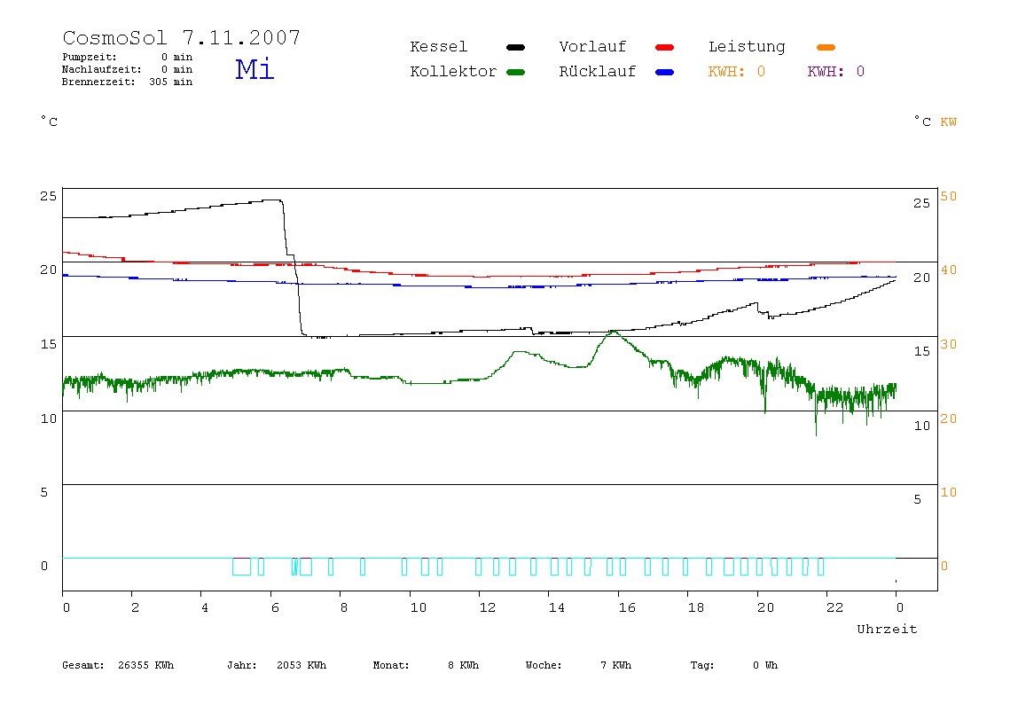1018x720 pixels.
Task: Select the blue "Mi" weekday label
Action: 254,69
